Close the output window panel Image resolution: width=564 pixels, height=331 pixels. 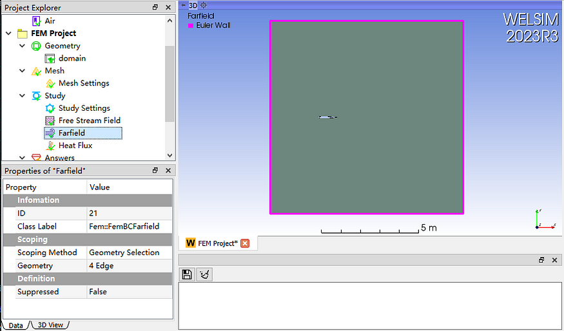pyautogui.click(x=554, y=260)
